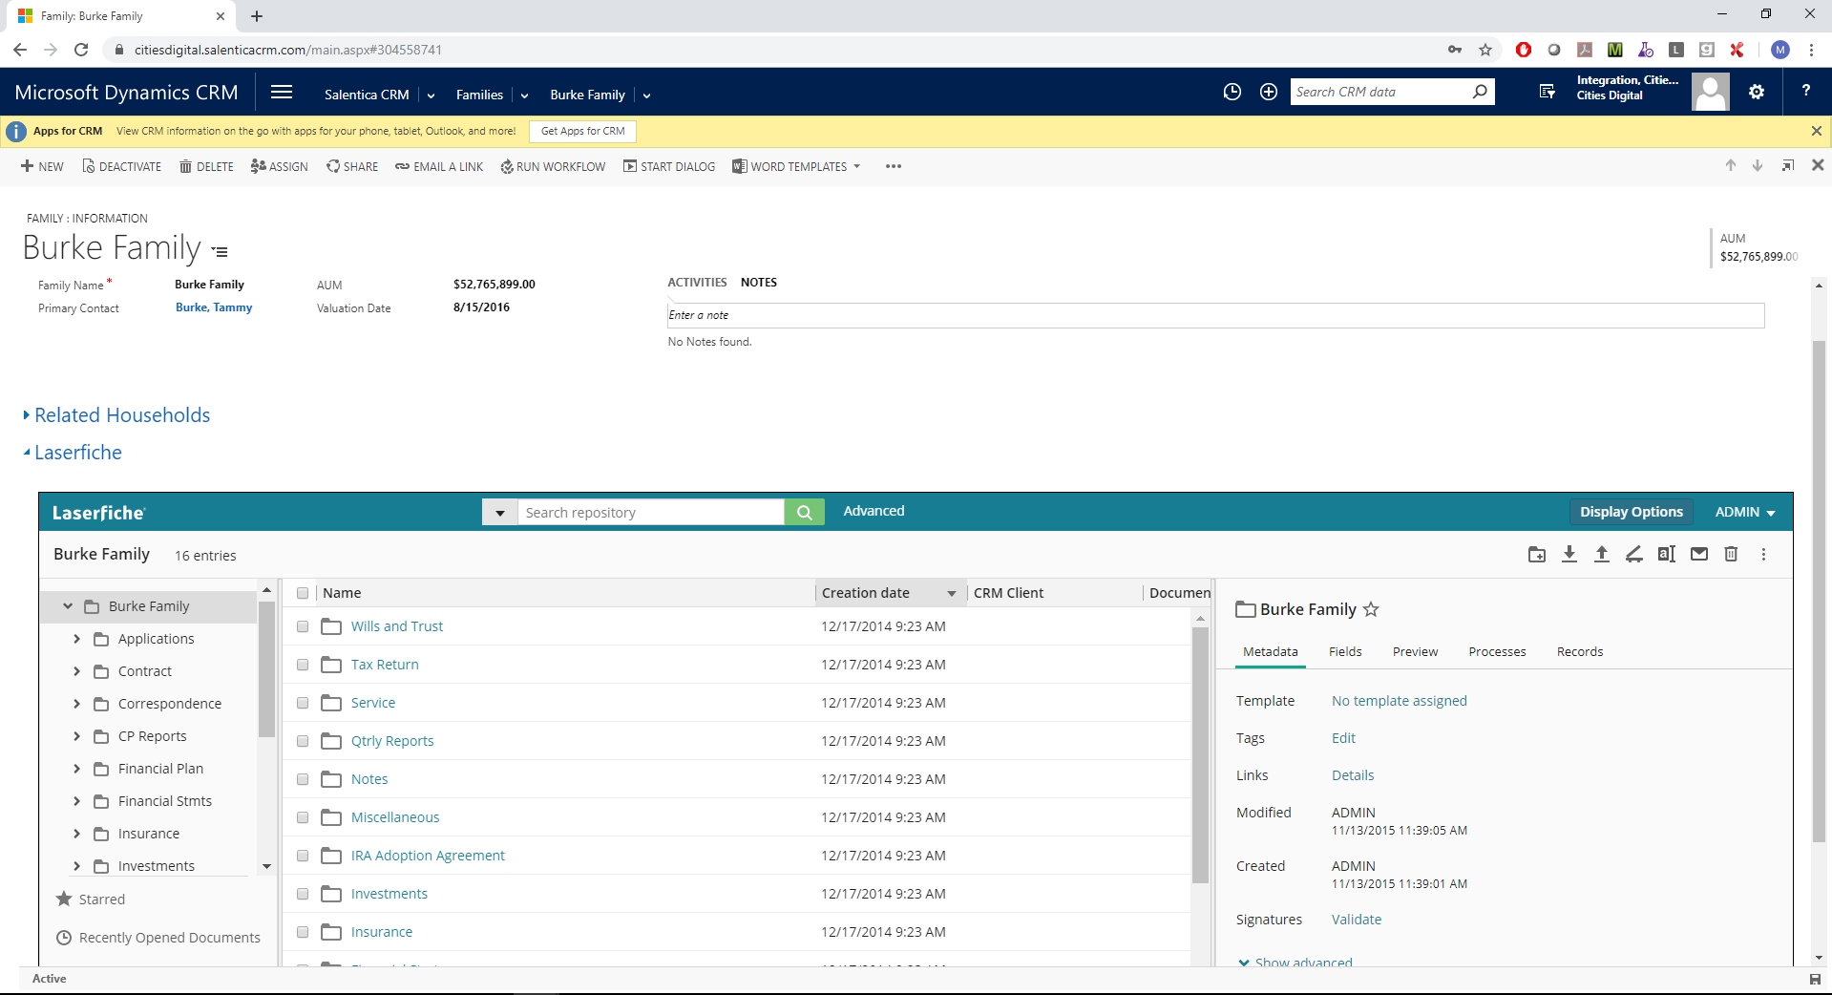Viewport: 1832px width, 995px height.
Task: Click more commands ellipsis in command bar
Action: click(894, 166)
